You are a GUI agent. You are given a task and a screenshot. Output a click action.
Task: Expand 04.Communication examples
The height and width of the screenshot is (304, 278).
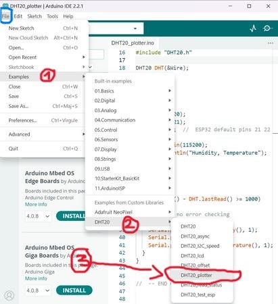[x=130, y=120]
